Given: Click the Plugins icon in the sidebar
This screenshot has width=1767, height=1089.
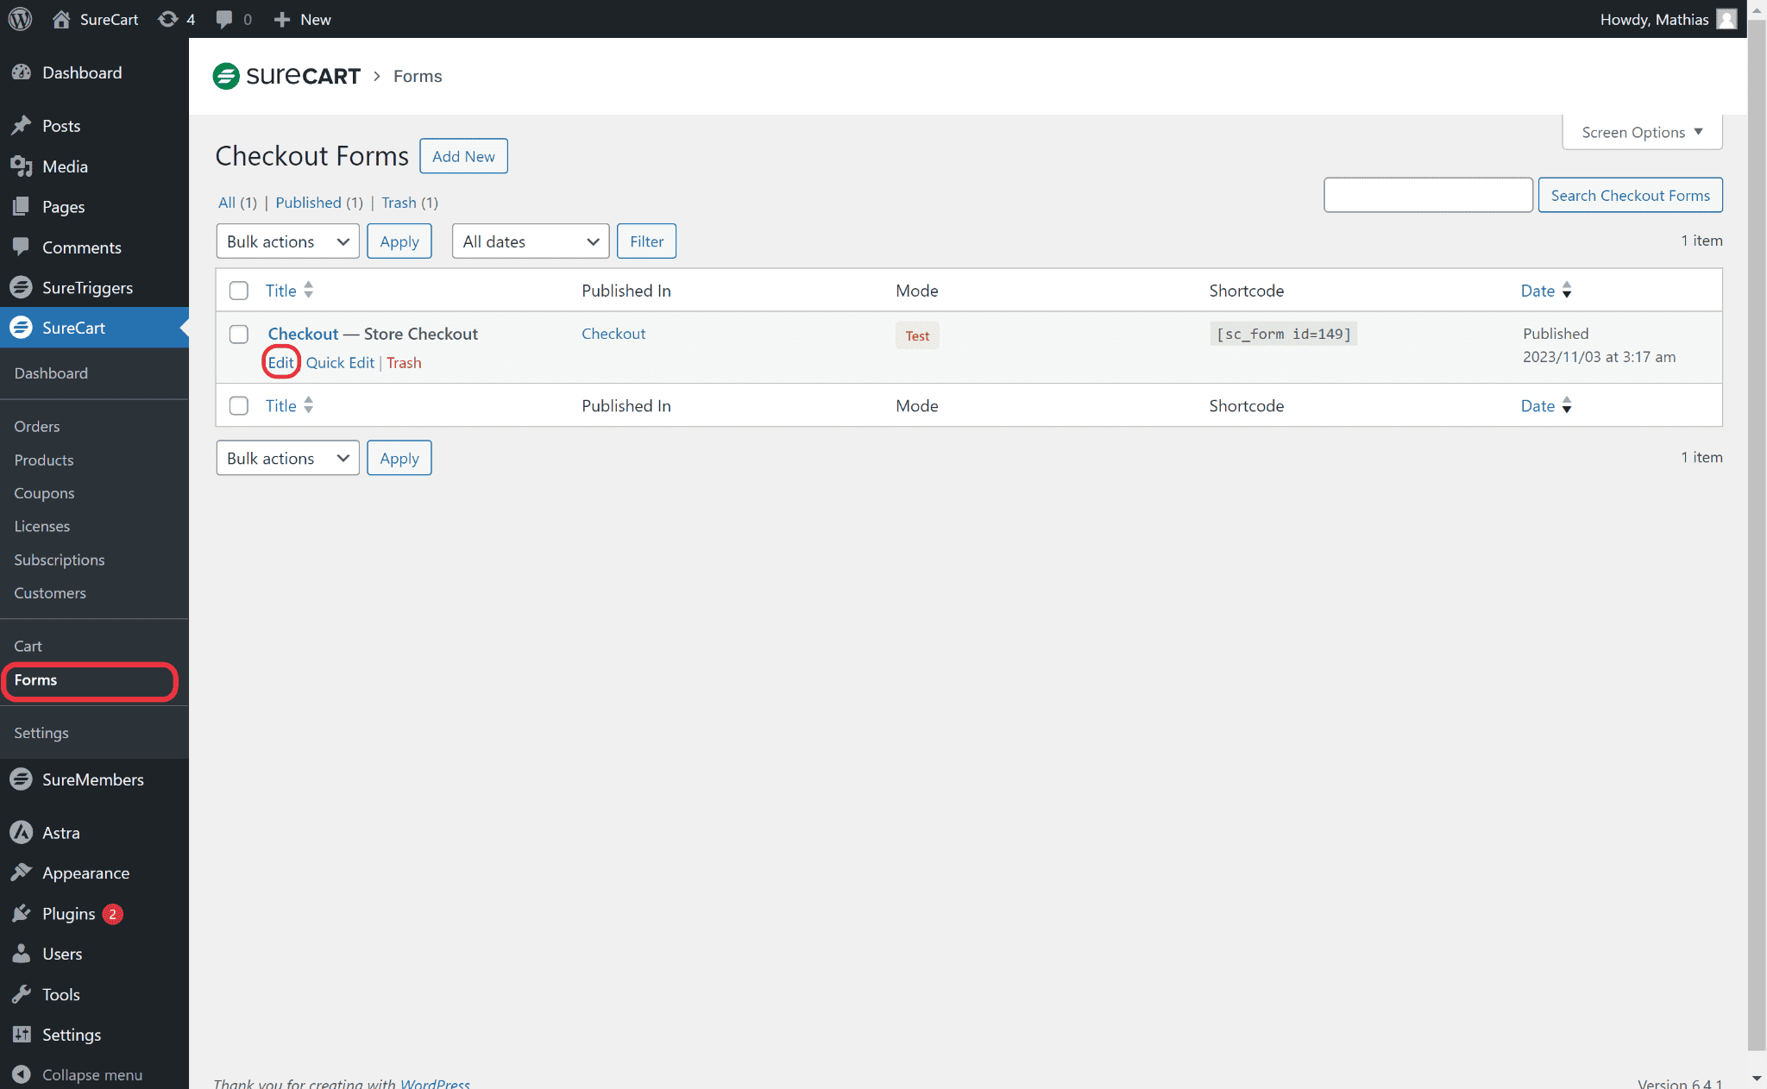Looking at the screenshot, I should point(22,914).
